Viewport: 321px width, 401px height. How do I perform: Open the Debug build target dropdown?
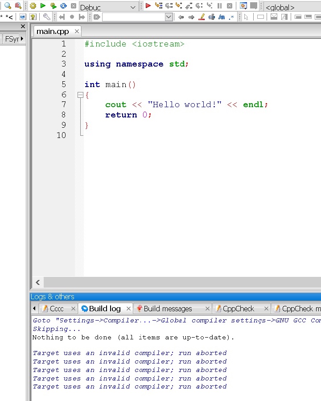point(133,7)
